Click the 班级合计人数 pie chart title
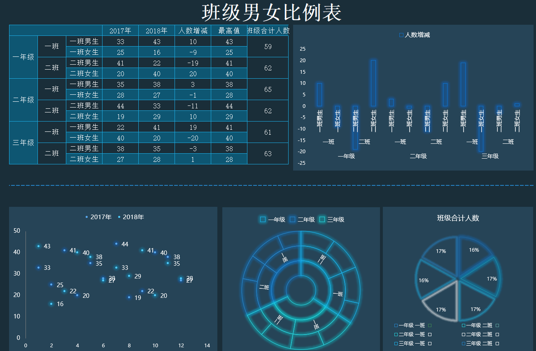The height and width of the screenshot is (351, 536). tap(458, 218)
